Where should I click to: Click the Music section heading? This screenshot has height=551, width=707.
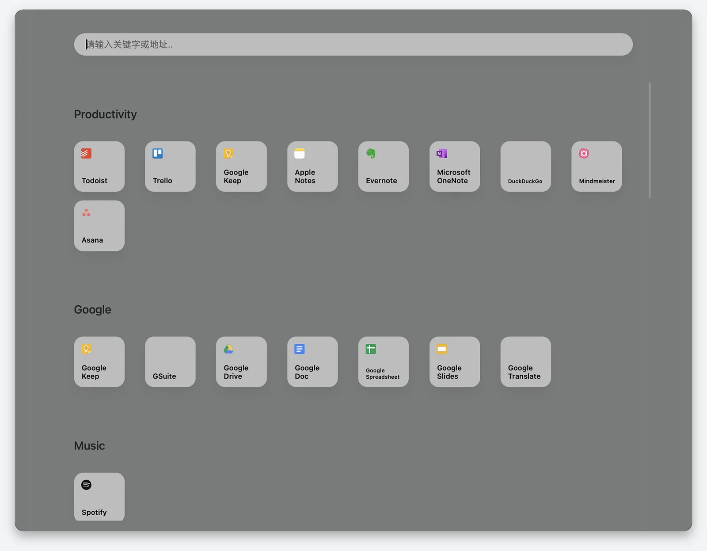coord(89,446)
